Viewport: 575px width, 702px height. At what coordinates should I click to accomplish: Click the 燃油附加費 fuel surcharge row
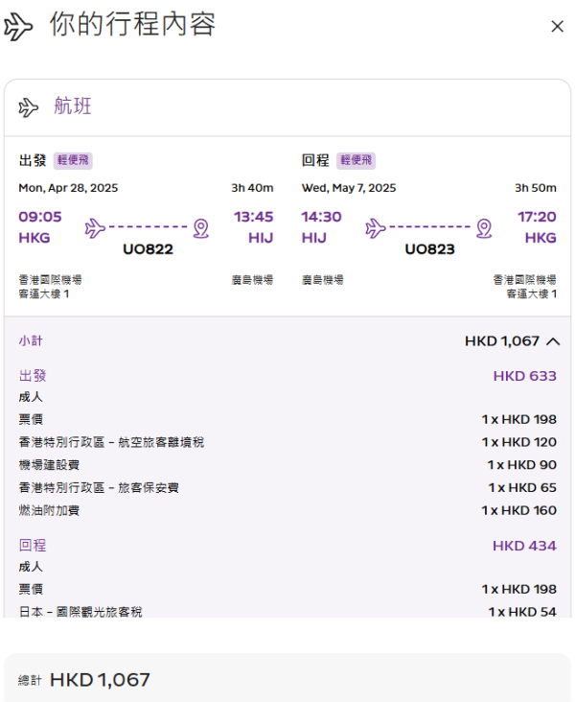pyautogui.click(x=287, y=511)
